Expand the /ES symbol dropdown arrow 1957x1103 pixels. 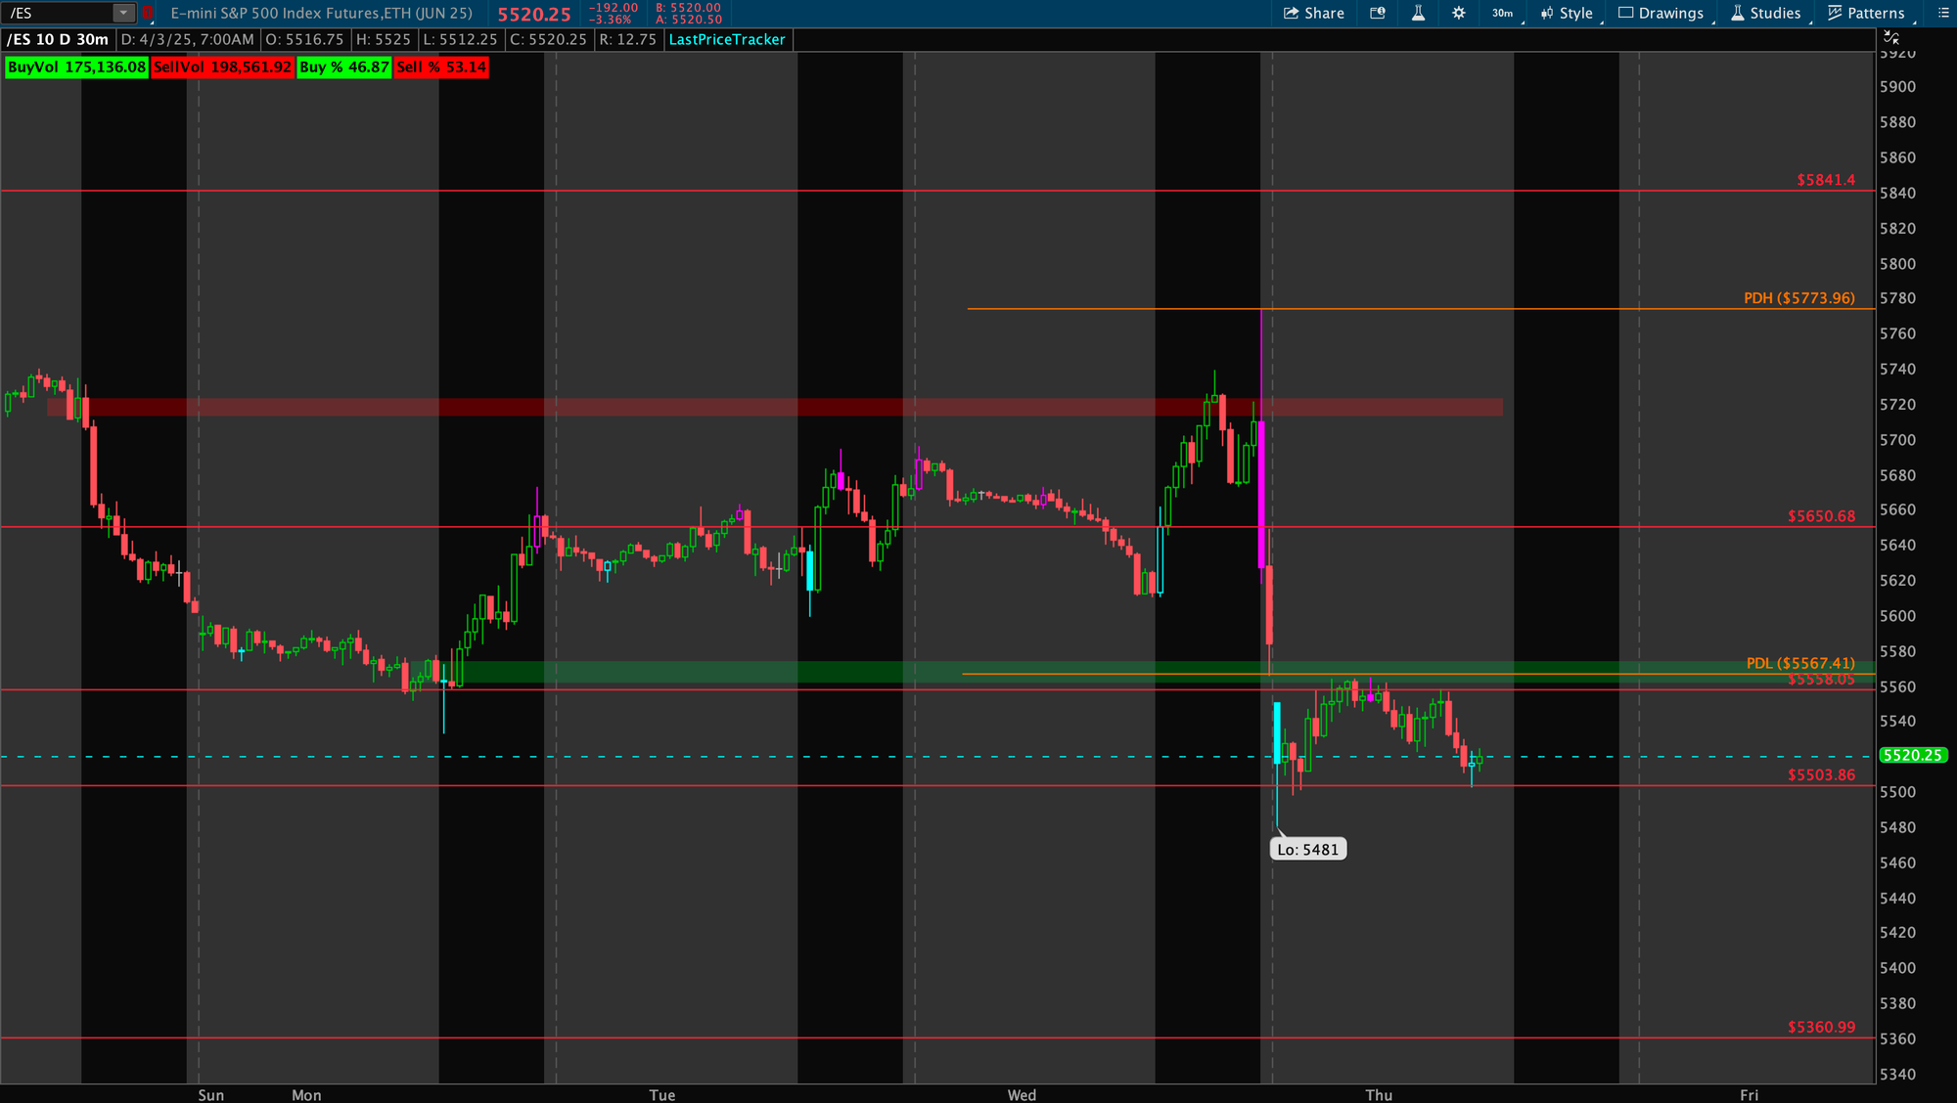click(123, 13)
